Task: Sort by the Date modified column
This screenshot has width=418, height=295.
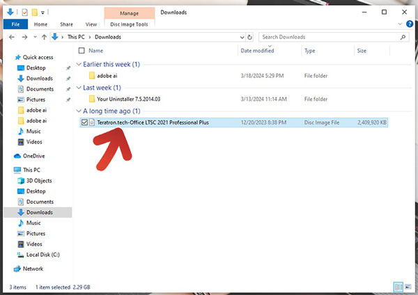Action: coord(257,51)
